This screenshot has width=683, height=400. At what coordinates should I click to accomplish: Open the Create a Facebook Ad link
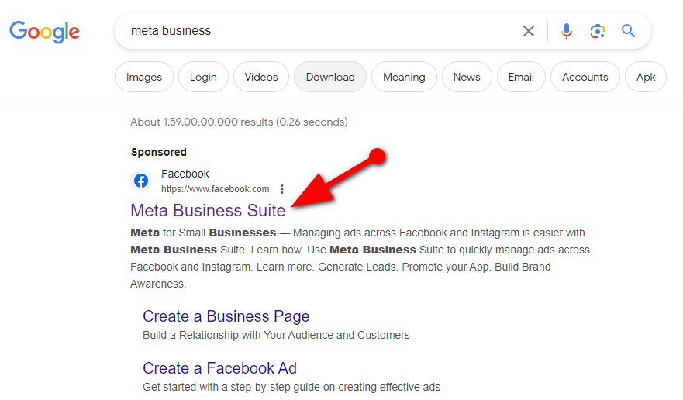[x=219, y=368]
